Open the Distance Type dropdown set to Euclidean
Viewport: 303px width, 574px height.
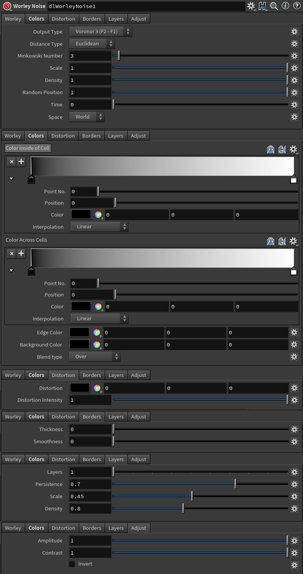tap(92, 44)
